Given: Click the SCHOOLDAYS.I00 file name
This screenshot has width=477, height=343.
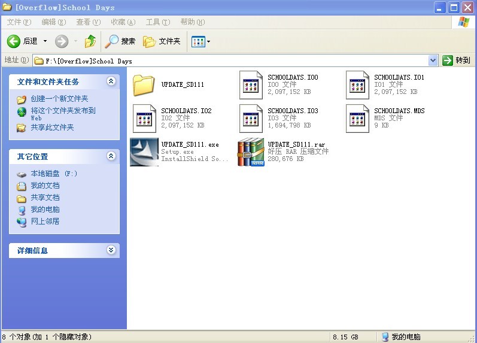Looking at the screenshot, I should click(x=293, y=77).
